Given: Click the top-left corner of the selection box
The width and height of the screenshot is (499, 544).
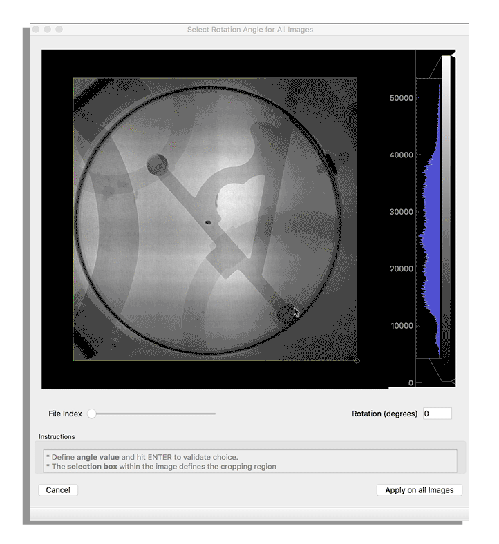Looking at the screenshot, I should pyautogui.click(x=74, y=78).
